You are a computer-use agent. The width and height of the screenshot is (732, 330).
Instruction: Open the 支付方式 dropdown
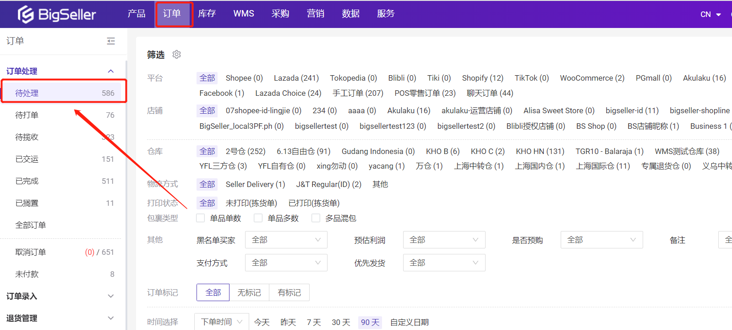coord(286,263)
